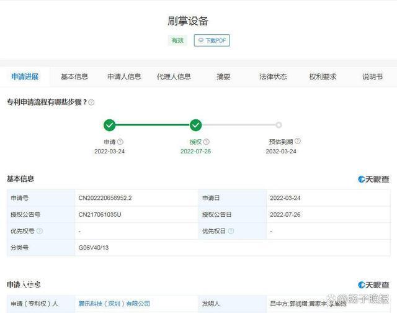Click the 授权公告日 value 2022-07-26 in the table

[x=285, y=214]
